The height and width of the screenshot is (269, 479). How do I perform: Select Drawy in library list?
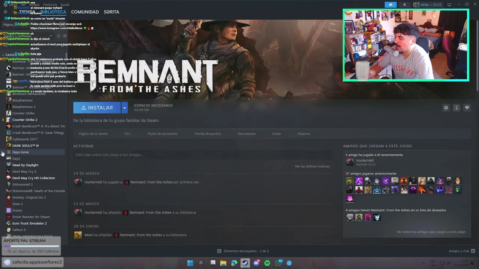tap(35, 210)
